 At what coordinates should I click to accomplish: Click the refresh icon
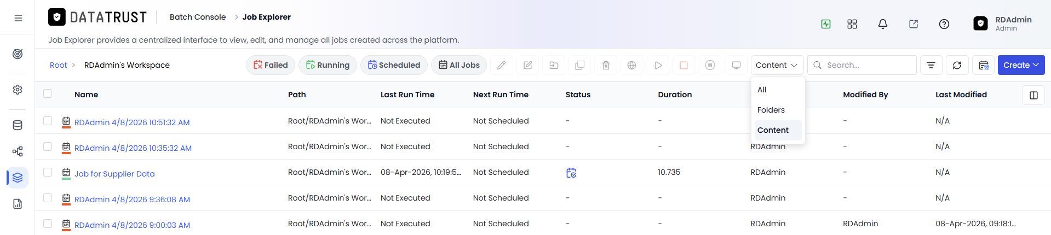coord(957,65)
